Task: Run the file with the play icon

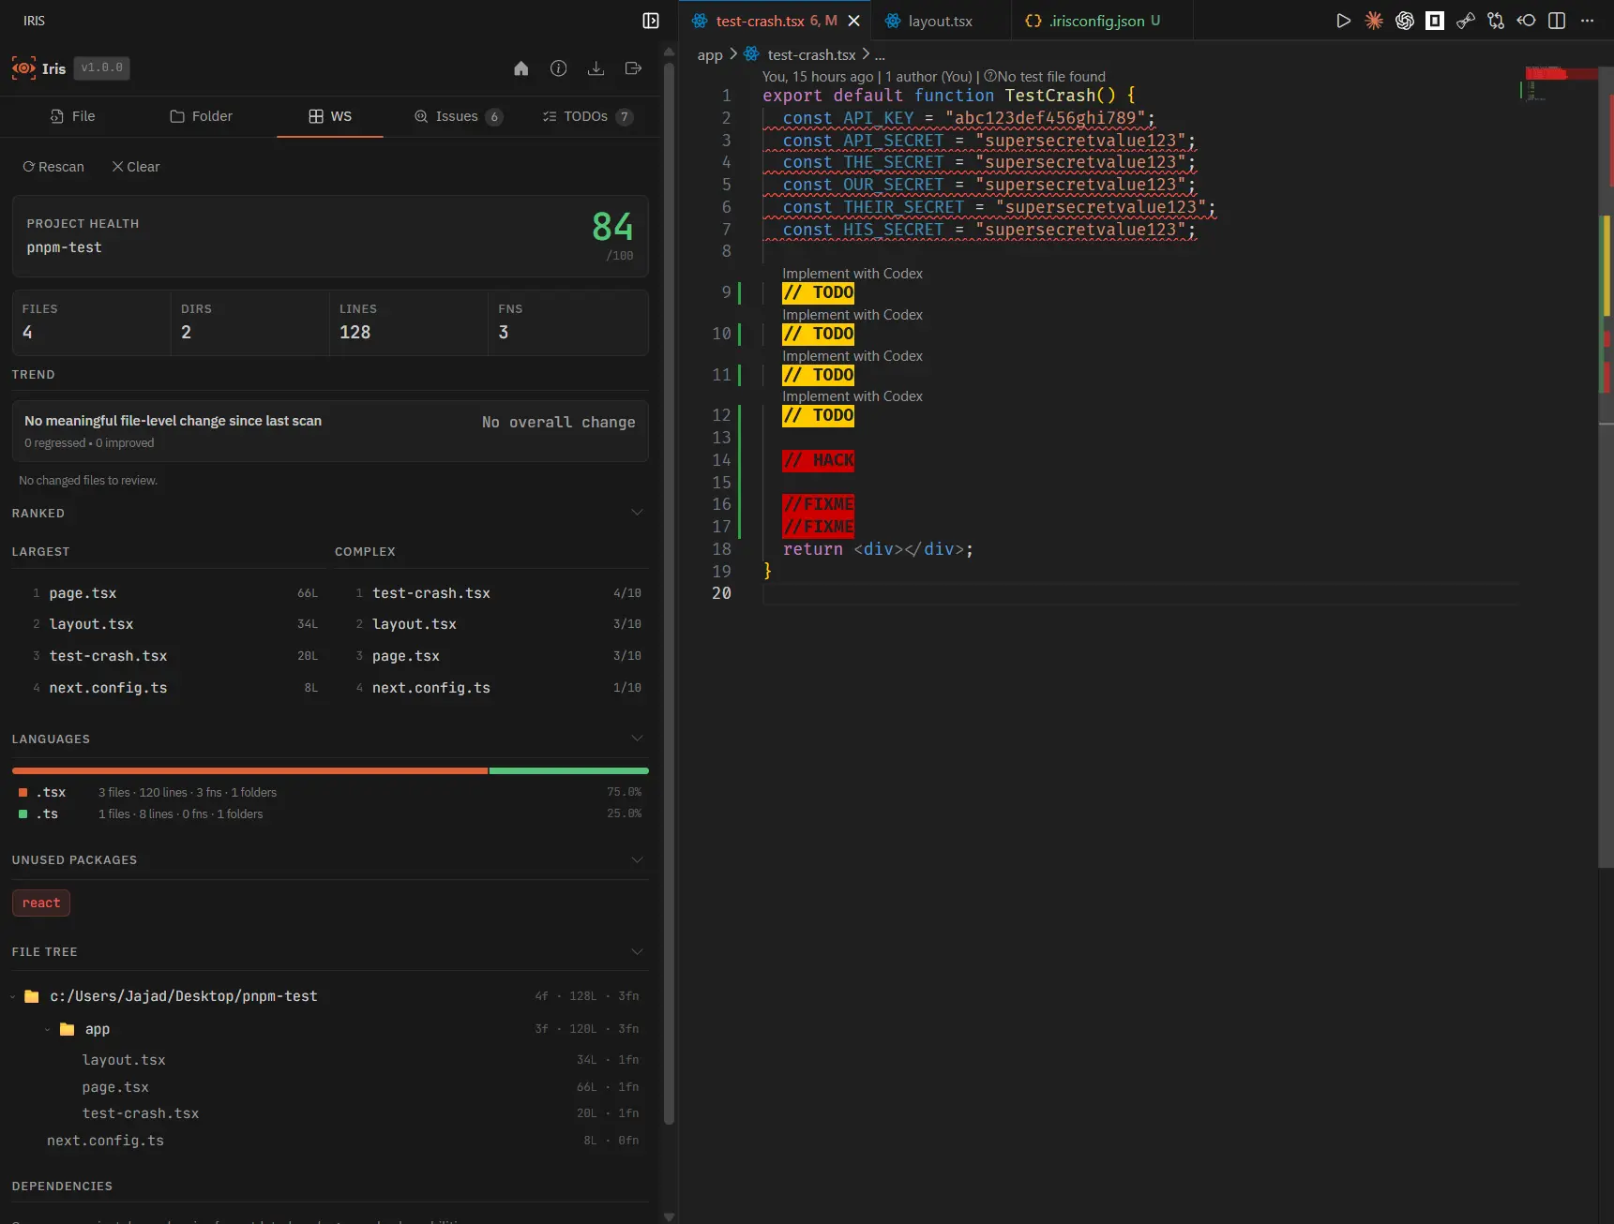Action: click(x=1343, y=21)
